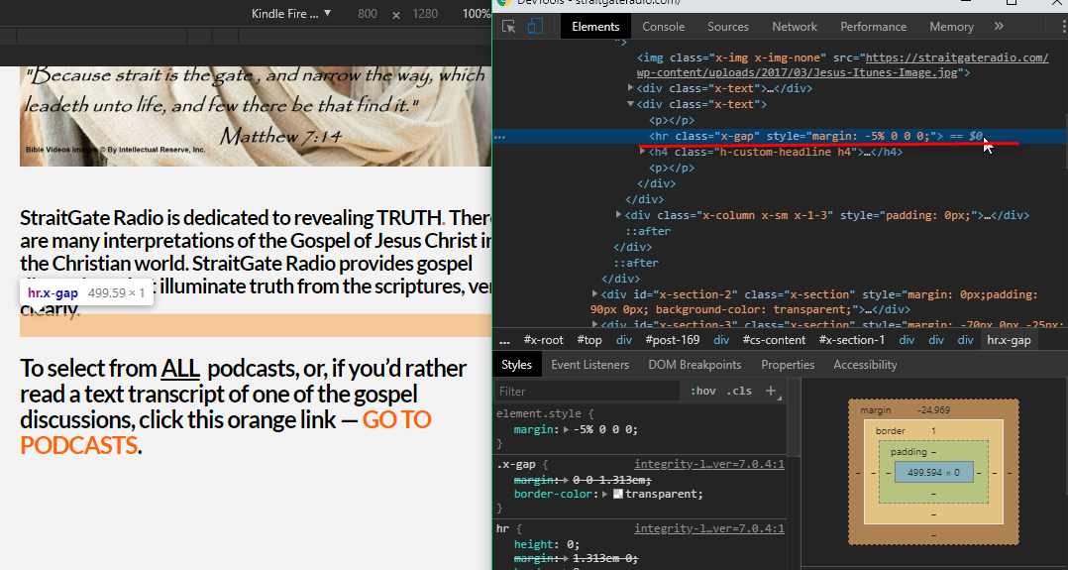The height and width of the screenshot is (570, 1068).
Task: Select #x-section-1 in the breadcrumb
Action: click(851, 340)
